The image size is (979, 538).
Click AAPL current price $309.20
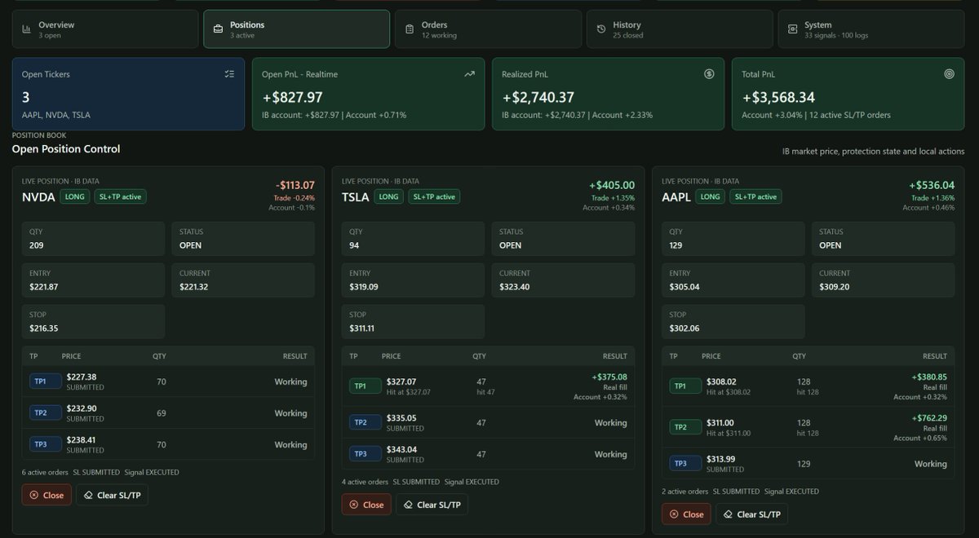835,287
